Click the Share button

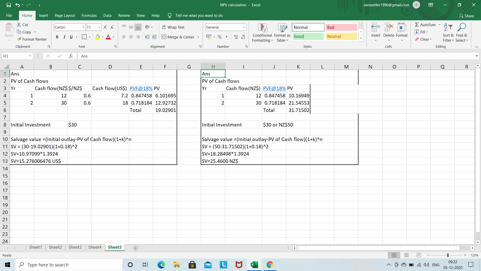[x=466, y=16]
